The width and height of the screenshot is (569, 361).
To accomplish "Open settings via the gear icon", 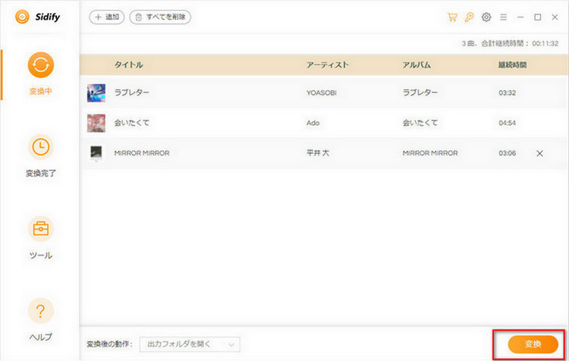I will coord(486,17).
